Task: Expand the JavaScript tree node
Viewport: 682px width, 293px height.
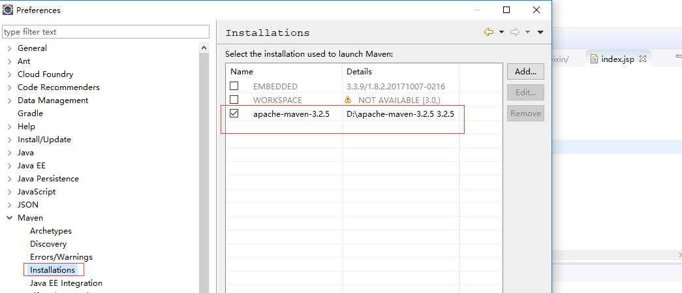Action: coord(9,192)
